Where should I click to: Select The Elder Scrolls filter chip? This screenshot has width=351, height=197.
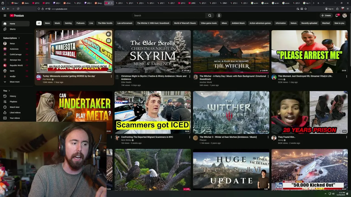click(105, 23)
